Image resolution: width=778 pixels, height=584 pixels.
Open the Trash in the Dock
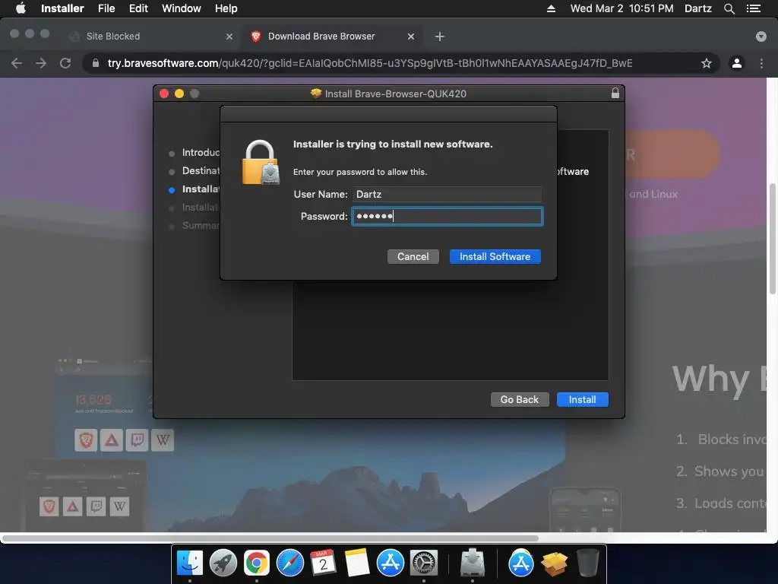coord(587,563)
